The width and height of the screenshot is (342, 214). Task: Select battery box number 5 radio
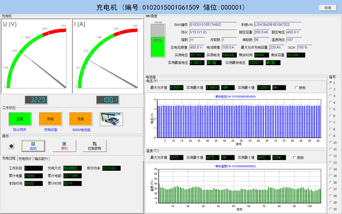point(330,109)
